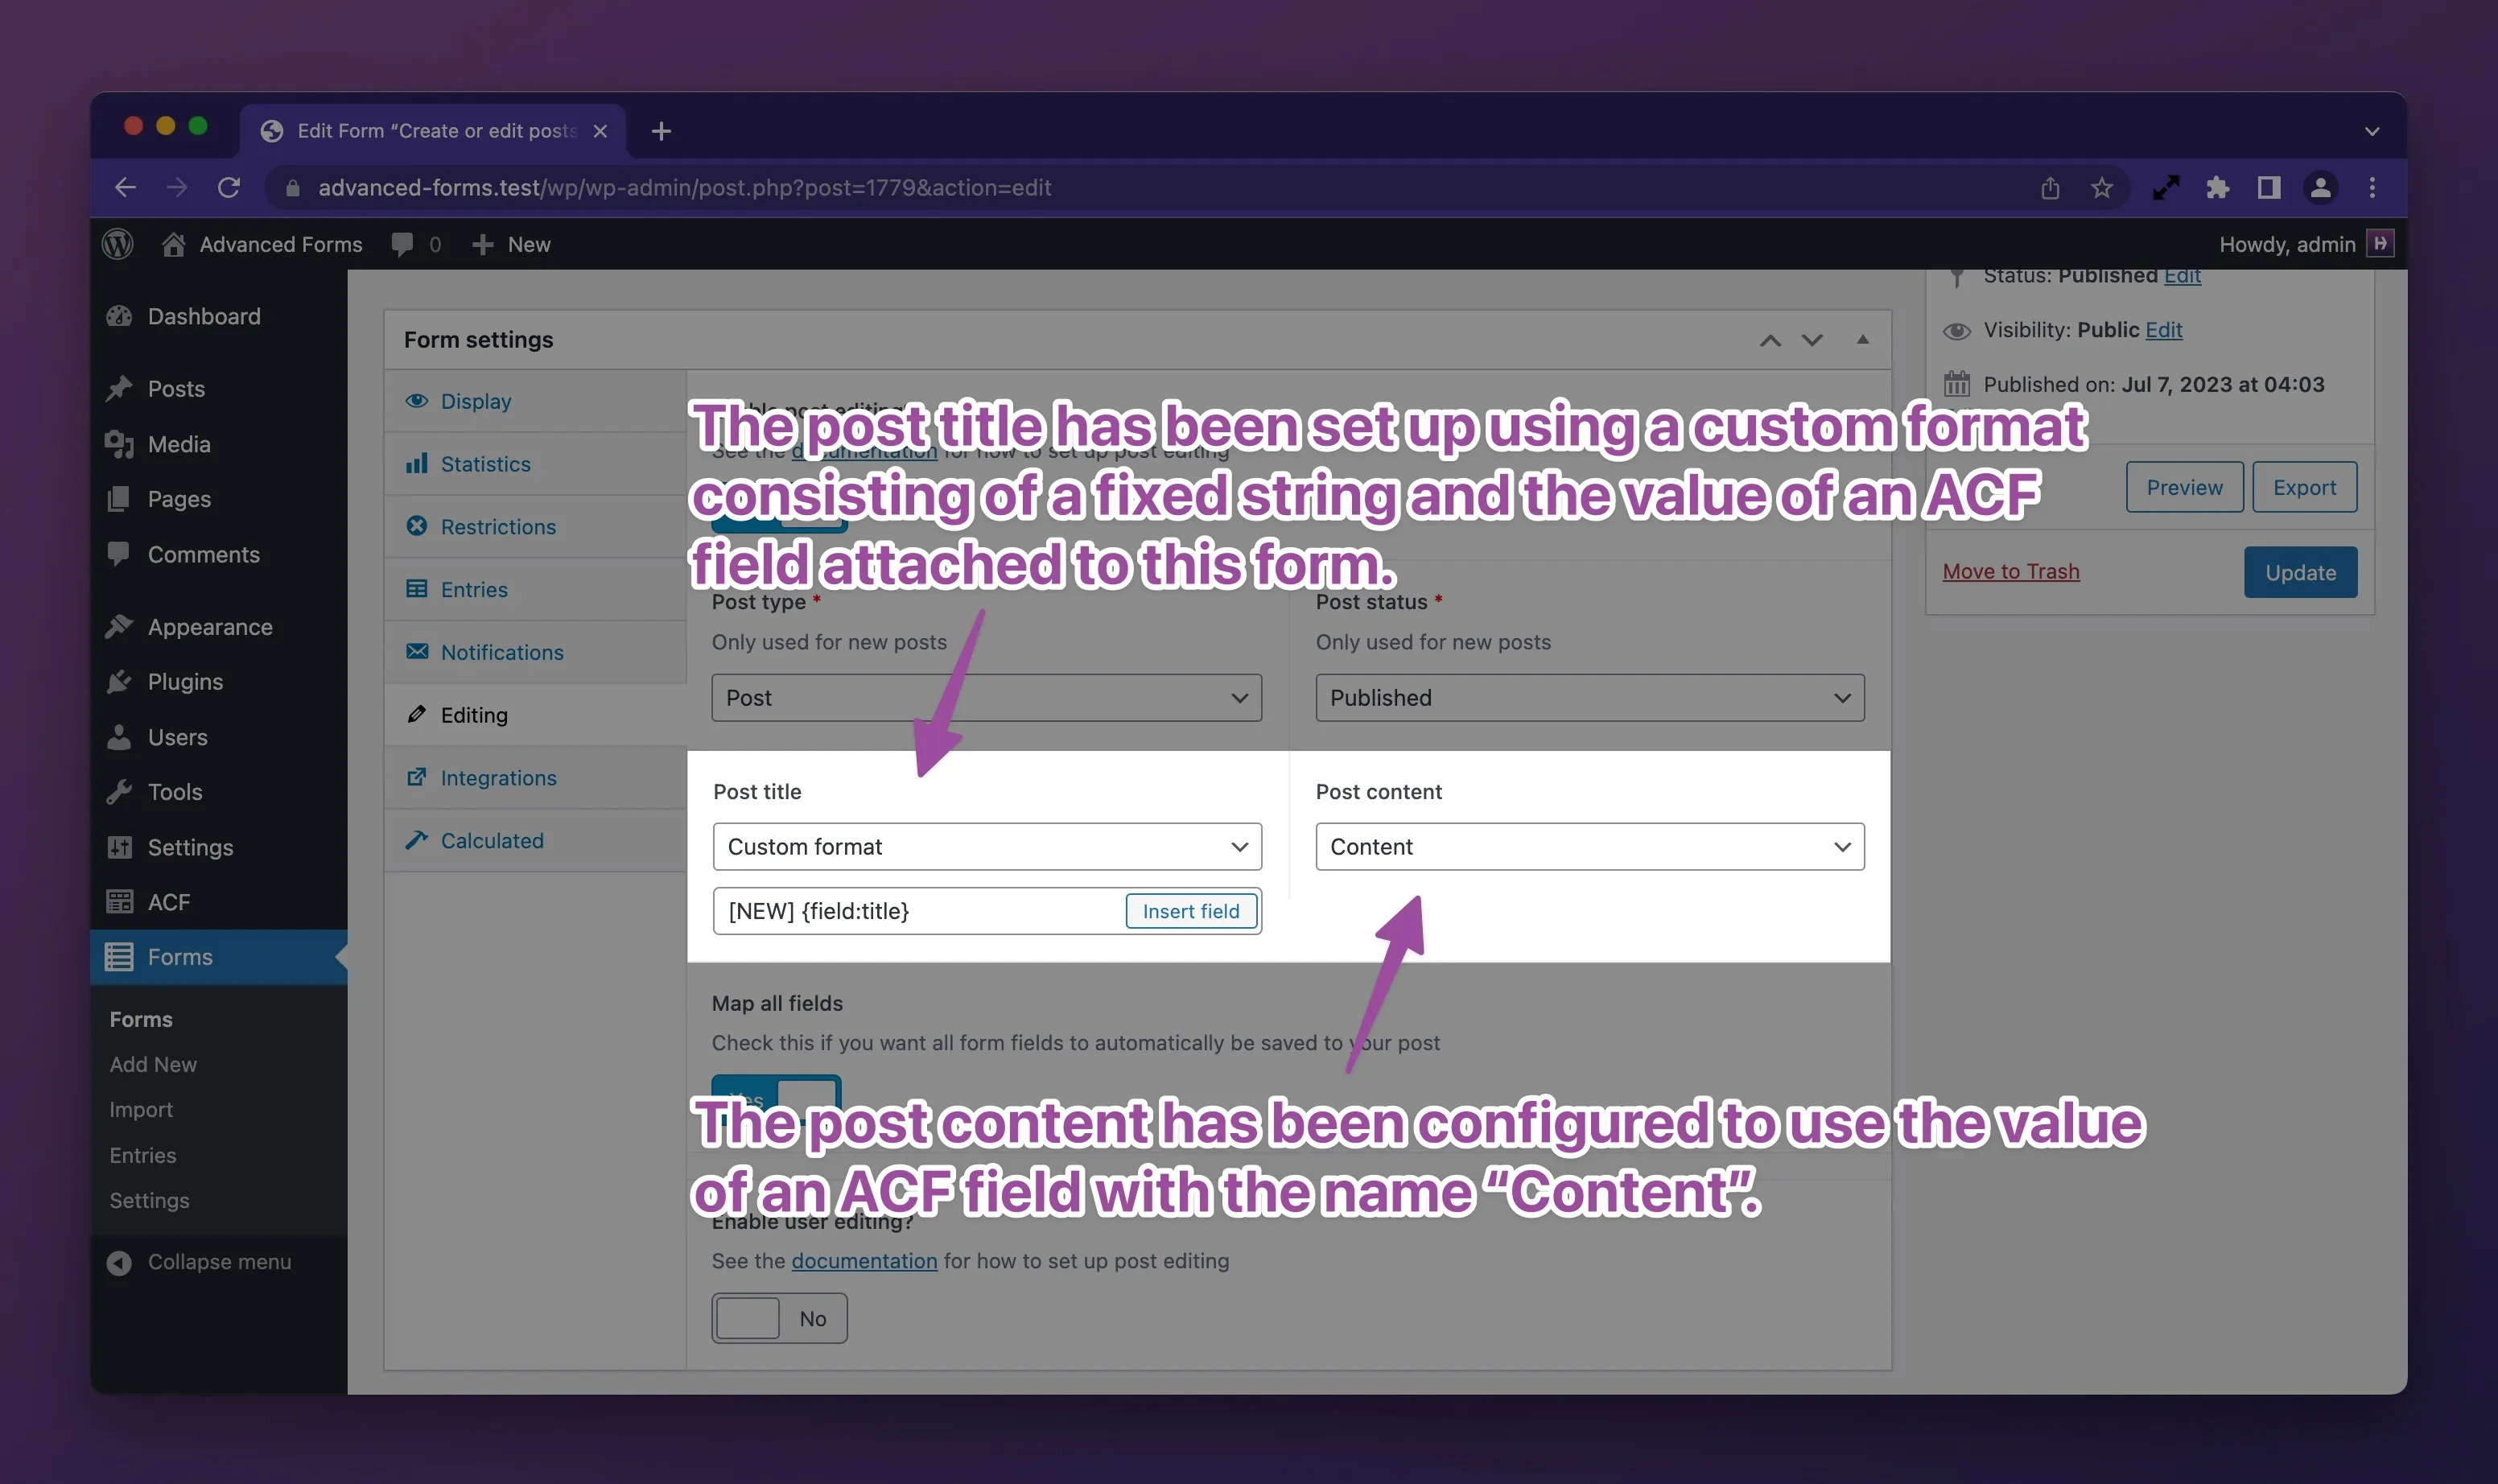Click Import under Forms submenu
Image resolution: width=2498 pixels, height=1484 pixels.
coord(141,1110)
